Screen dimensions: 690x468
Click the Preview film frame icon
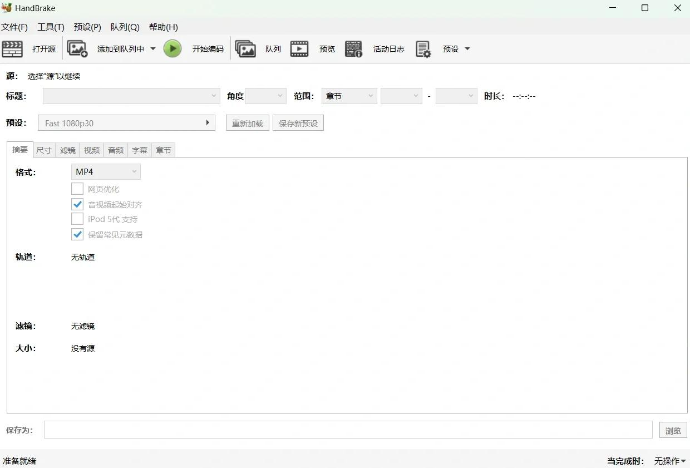click(x=299, y=49)
